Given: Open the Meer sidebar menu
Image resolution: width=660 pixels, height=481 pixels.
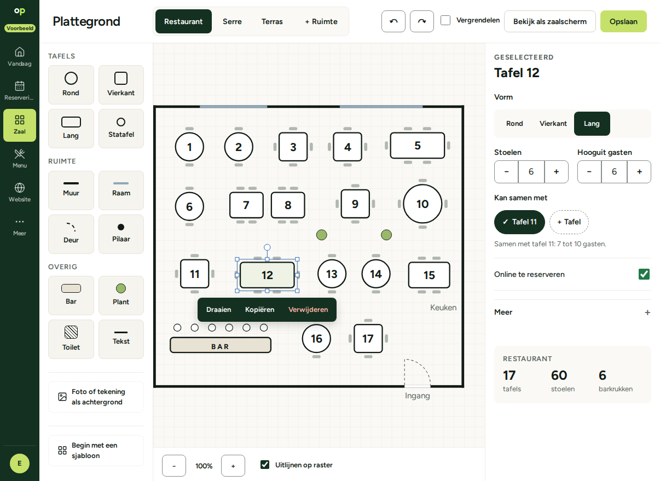Looking at the screenshot, I should click(x=20, y=226).
